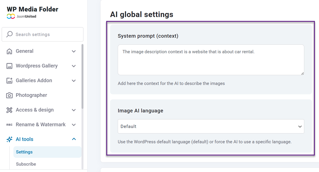The width and height of the screenshot is (319, 172).
Task: Select the Photographer menu entry
Action: point(31,95)
